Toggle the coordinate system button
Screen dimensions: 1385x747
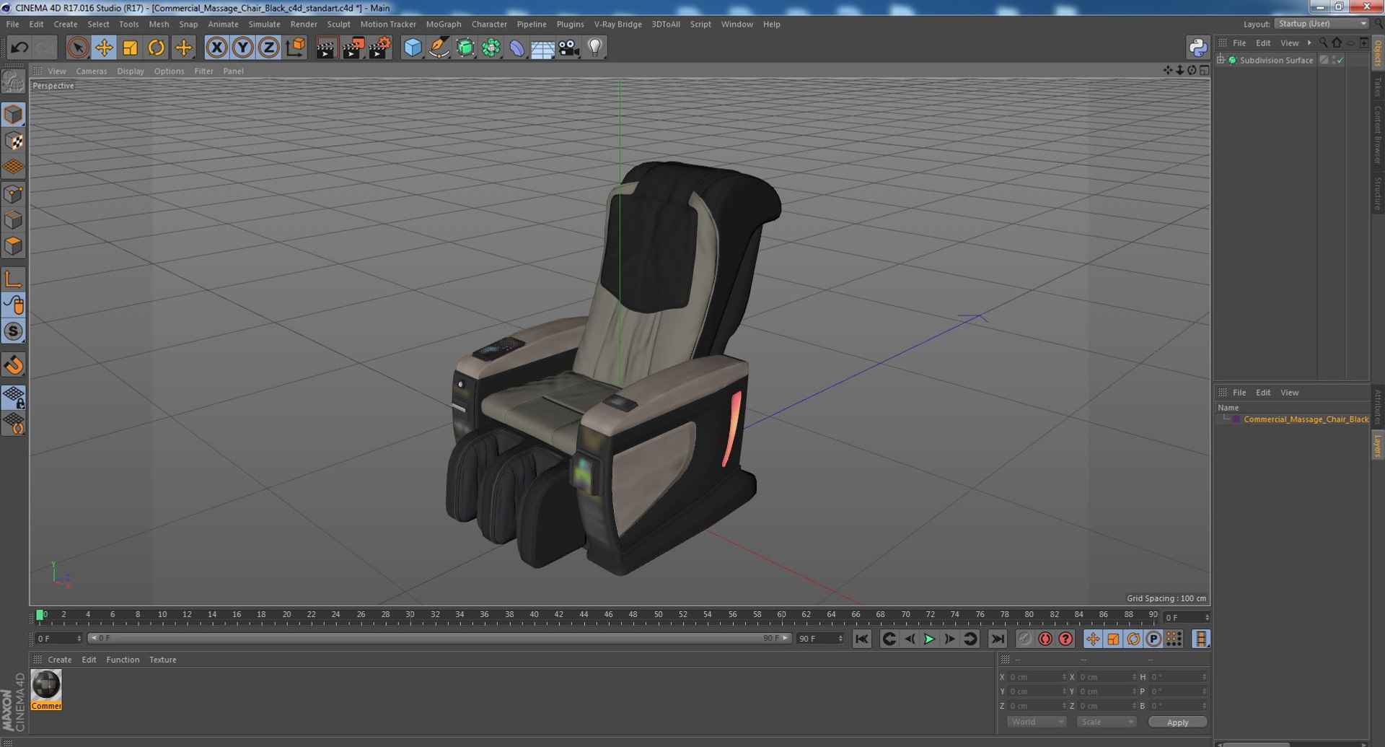[x=295, y=48]
